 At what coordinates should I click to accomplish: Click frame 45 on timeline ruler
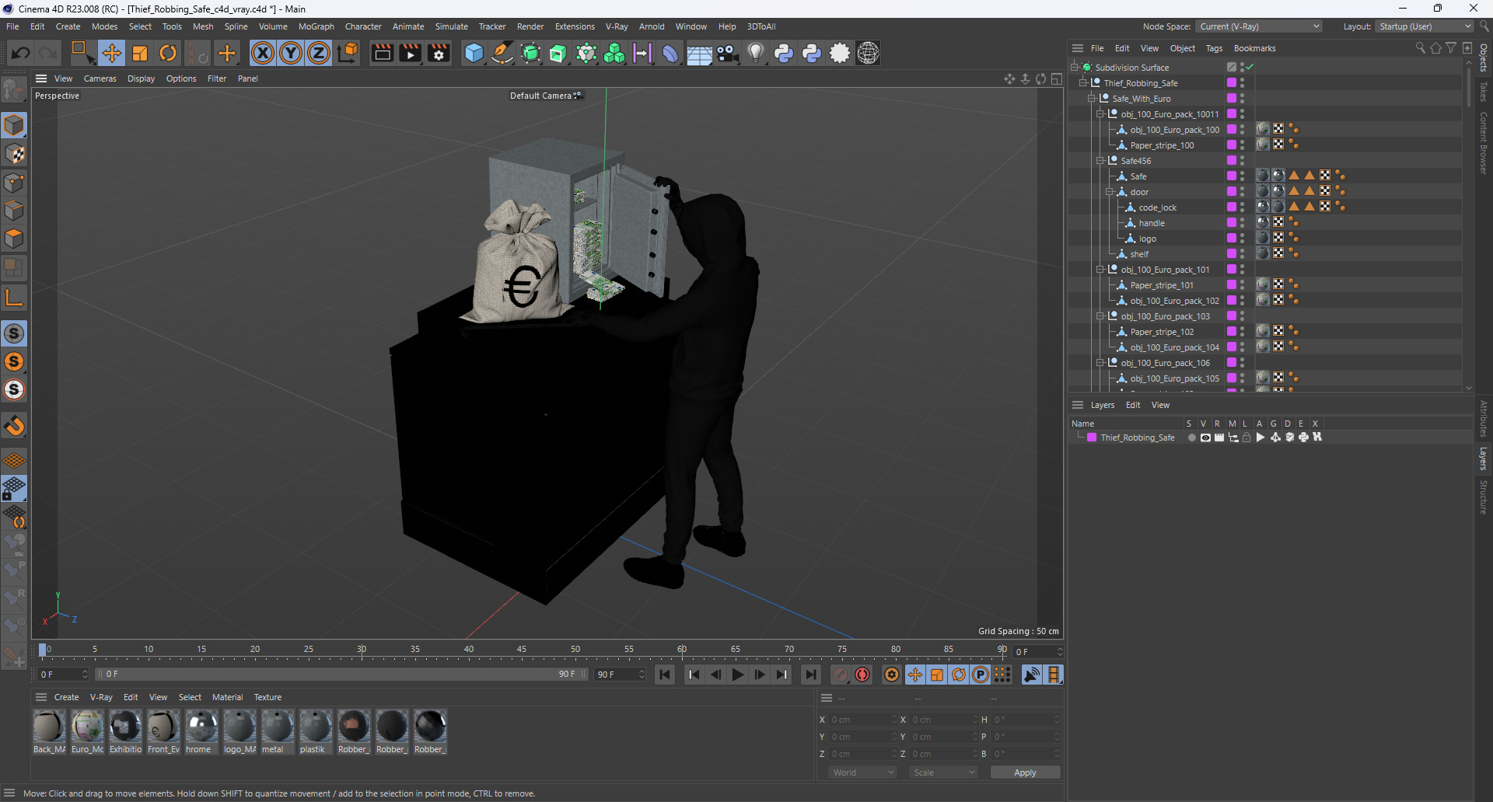tap(522, 651)
